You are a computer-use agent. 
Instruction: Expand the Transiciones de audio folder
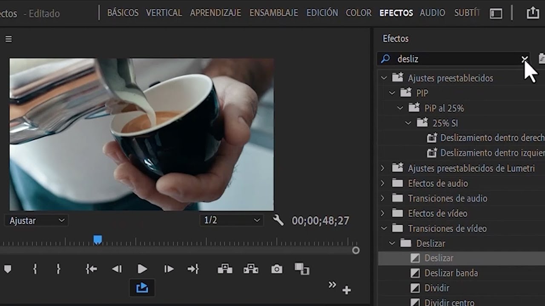pyautogui.click(x=383, y=198)
